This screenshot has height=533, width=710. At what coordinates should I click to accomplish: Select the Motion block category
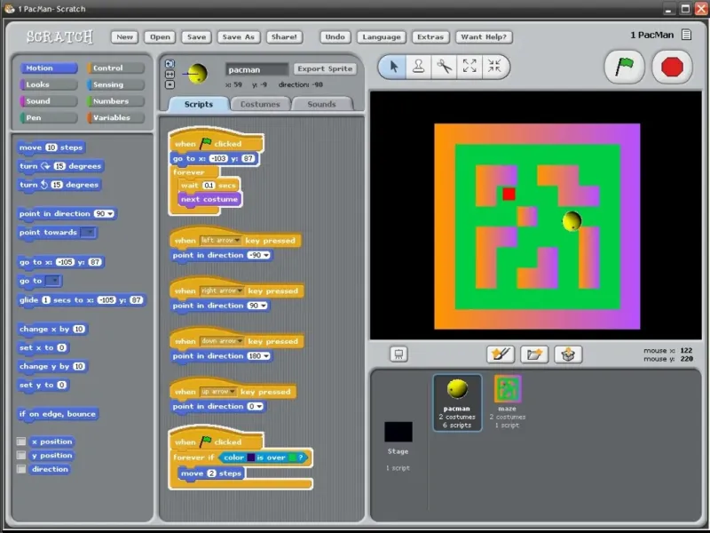pyautogui.click(x=49, y=68)
